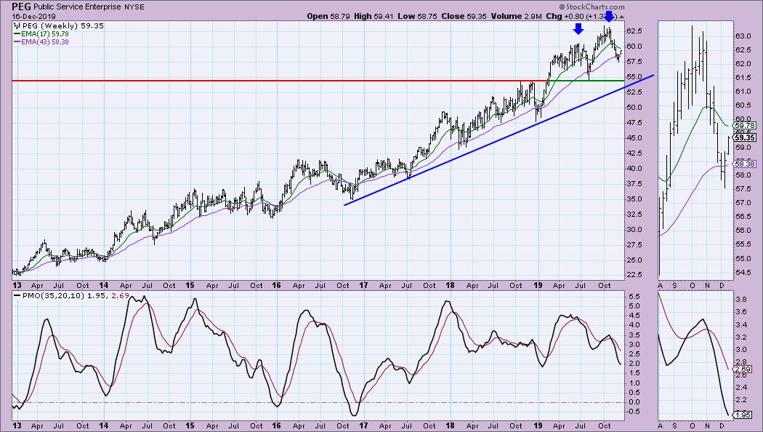Screen dimensions: 763x432
Task: Click the 63.0 label on zoom panel axis
Action: point(743,36)
